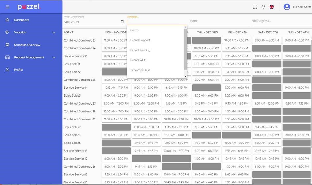Click the hamburger menu icon

click(8, 7)
